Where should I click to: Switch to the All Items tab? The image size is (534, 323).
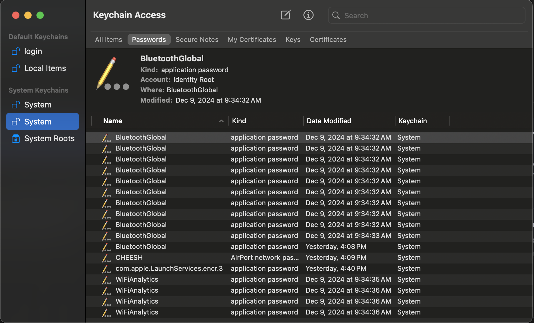(x=108, y=39)
